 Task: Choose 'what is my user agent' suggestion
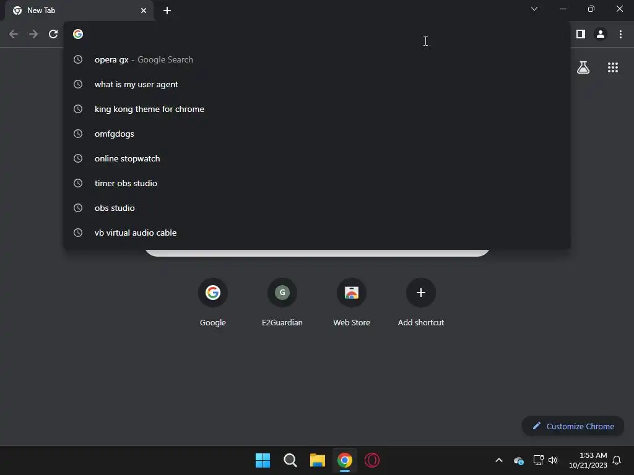(317, 84)
